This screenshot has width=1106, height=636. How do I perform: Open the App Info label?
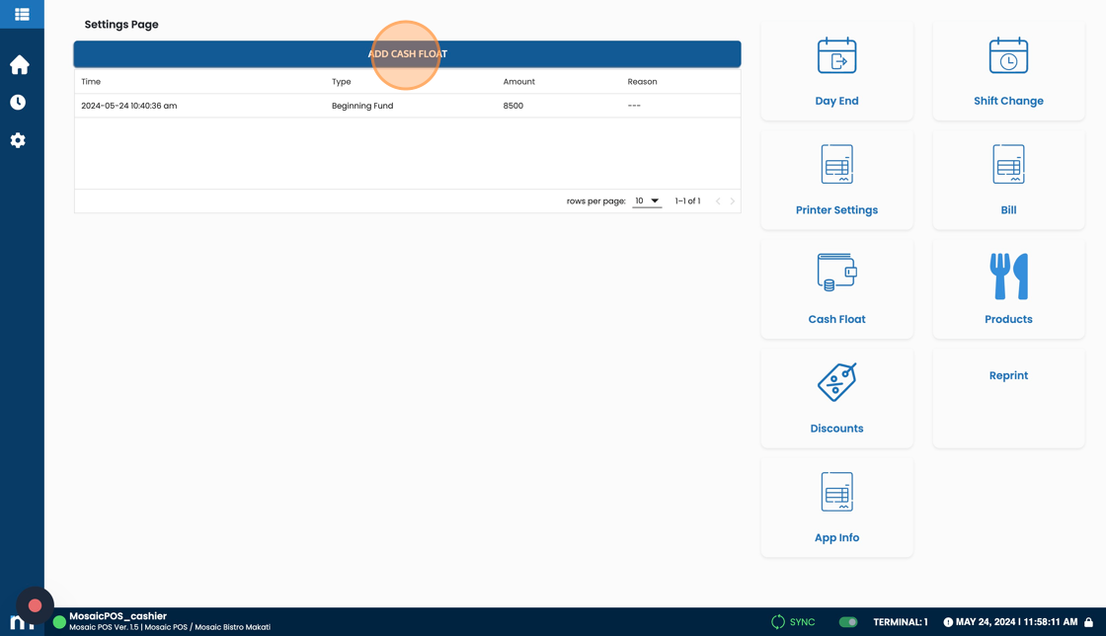pyautogui.click(x=836, y=538)
